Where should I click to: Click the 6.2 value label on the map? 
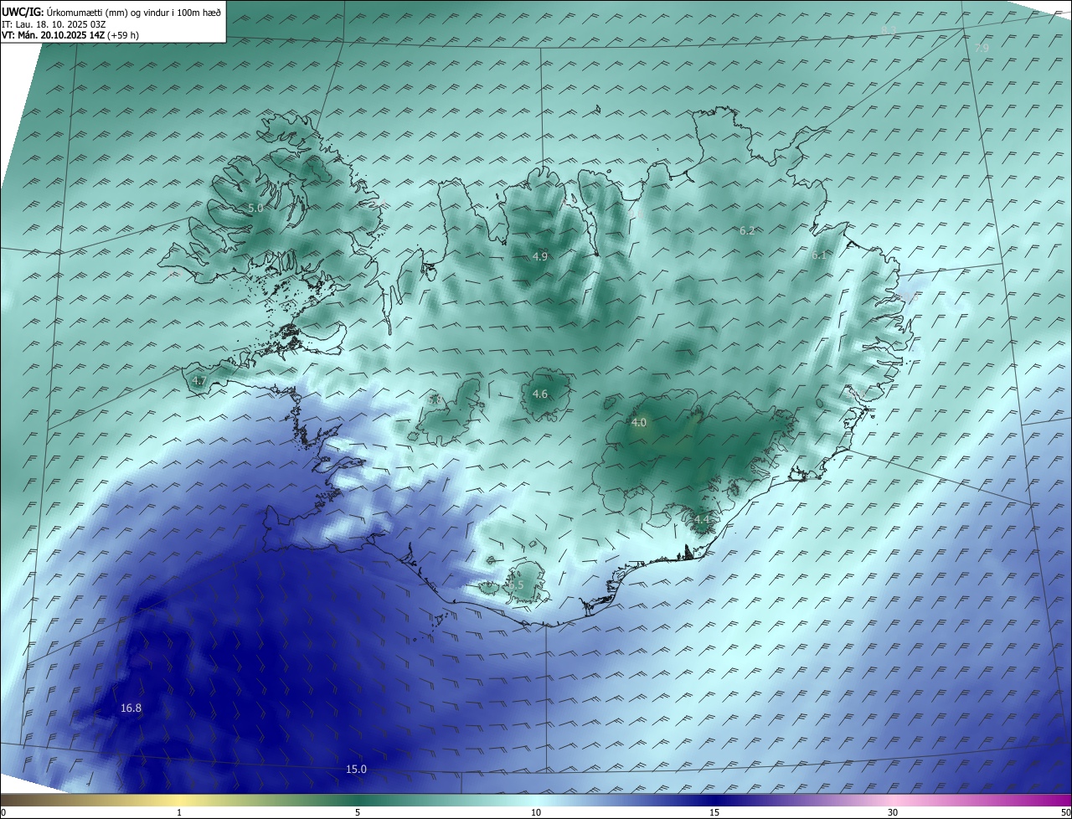[747, 230]
